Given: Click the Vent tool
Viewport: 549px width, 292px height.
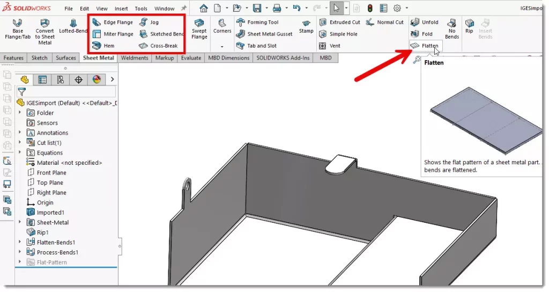Looking at the screenshot, I should (x=330, y=46).
